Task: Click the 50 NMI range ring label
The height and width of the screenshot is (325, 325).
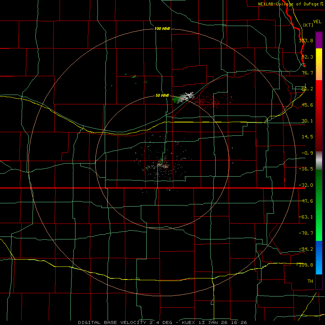Action: tap(162, 95)
